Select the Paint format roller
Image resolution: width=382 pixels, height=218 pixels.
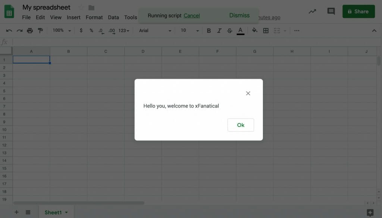40,31
